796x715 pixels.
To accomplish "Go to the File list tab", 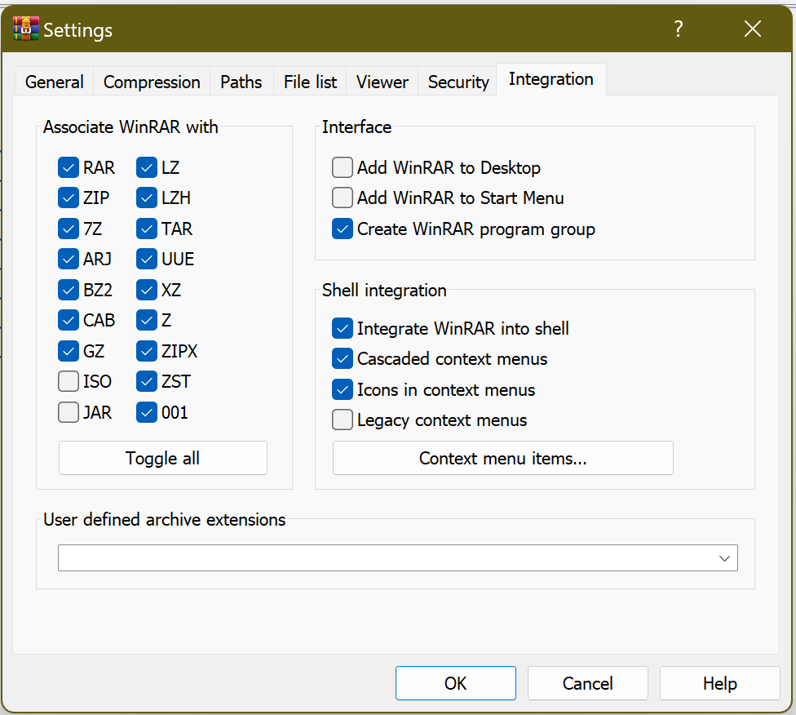I will [310, 82].
